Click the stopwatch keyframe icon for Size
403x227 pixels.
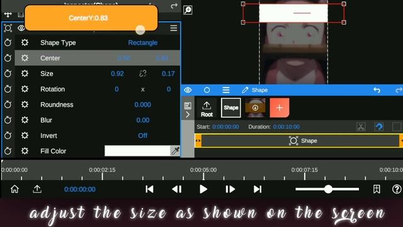(8, 74)
